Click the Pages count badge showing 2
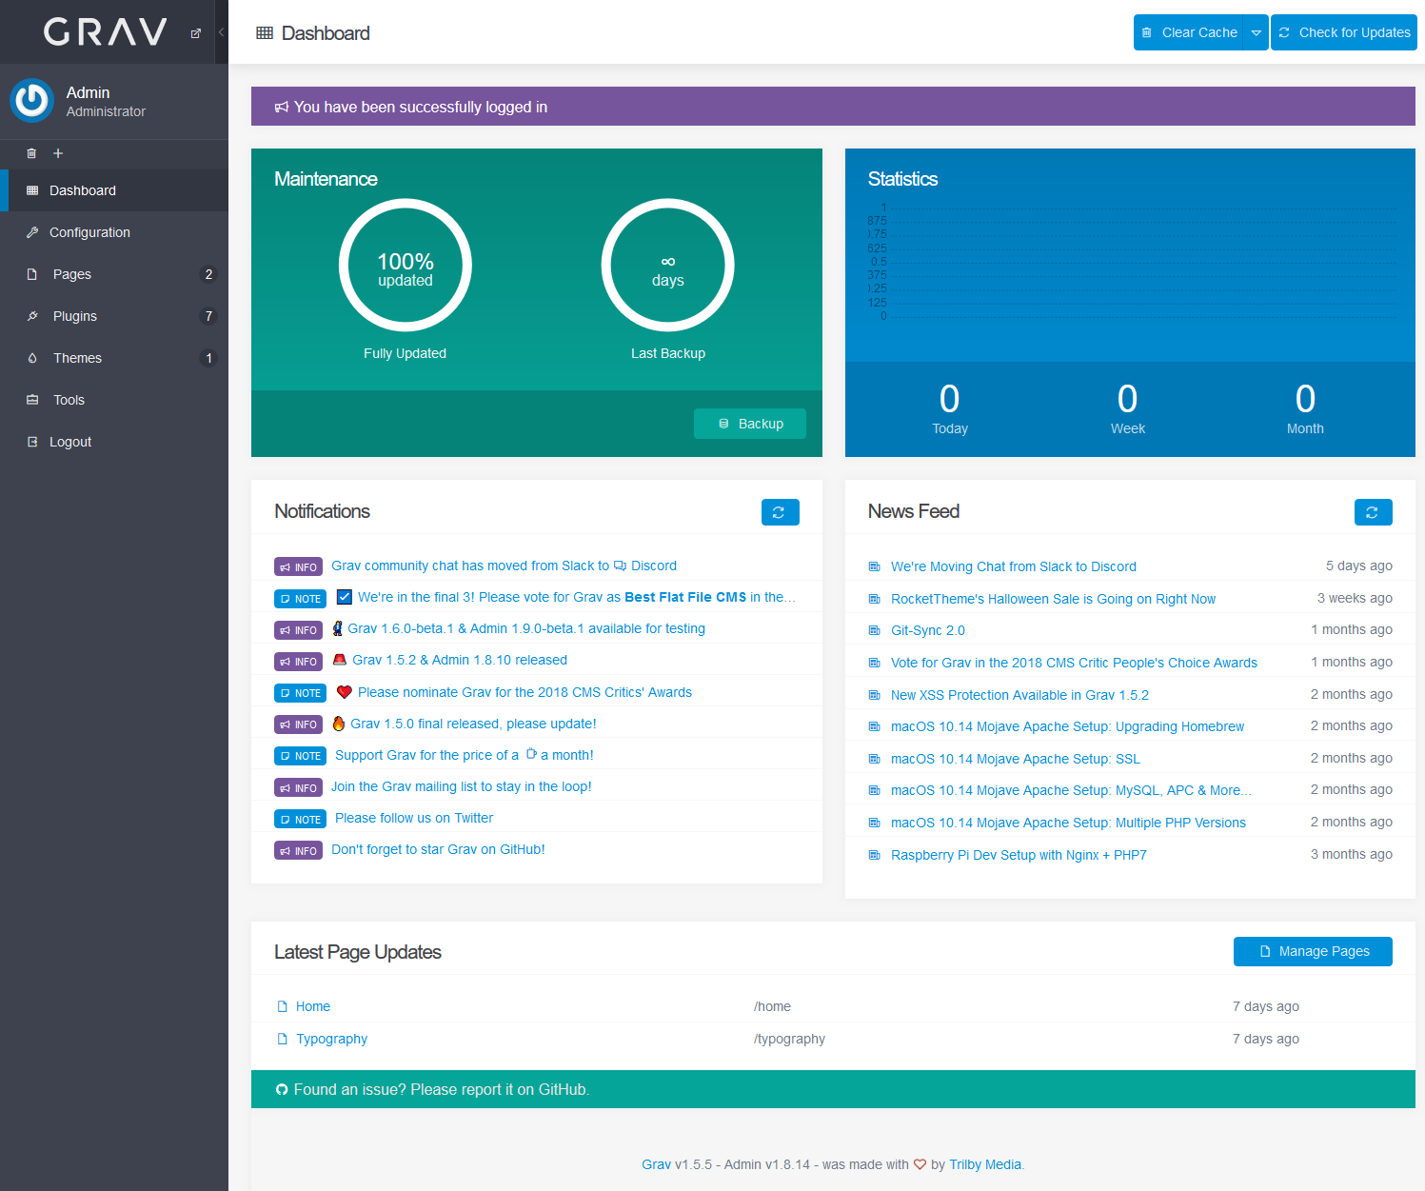Image resolution: width=1425 pixels, height=1191 pixels. (x=208, y=274)
